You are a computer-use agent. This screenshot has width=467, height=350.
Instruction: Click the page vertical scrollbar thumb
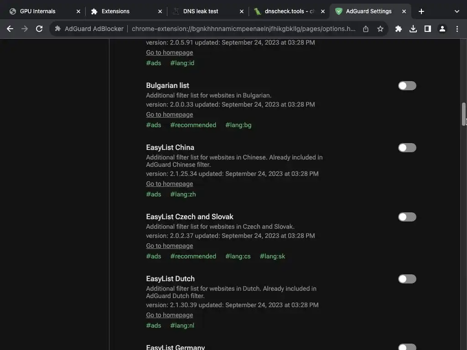[464, 114]
